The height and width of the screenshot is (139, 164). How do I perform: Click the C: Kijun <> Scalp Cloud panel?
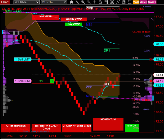pos(77,128)
